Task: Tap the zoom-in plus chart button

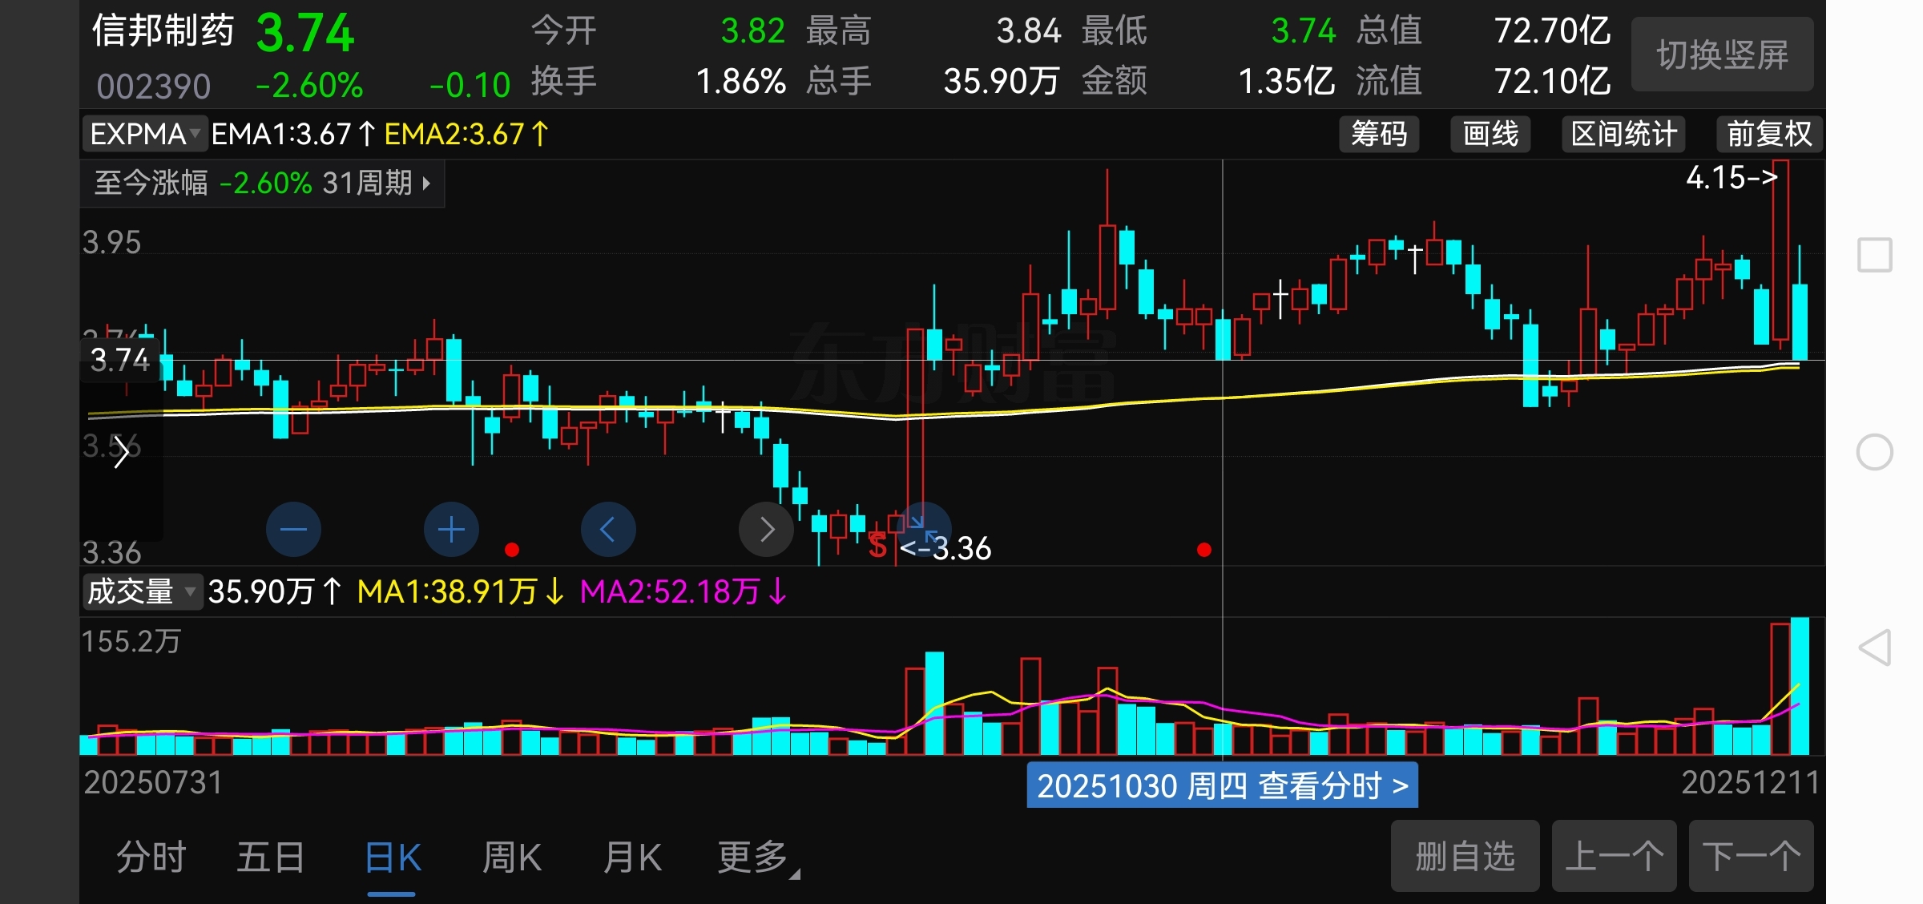Action: [451, 529]
